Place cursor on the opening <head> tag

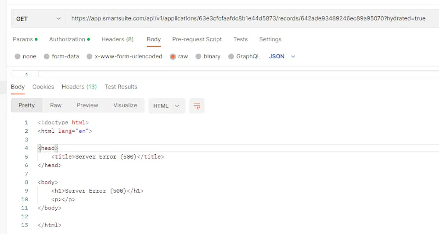48,148
